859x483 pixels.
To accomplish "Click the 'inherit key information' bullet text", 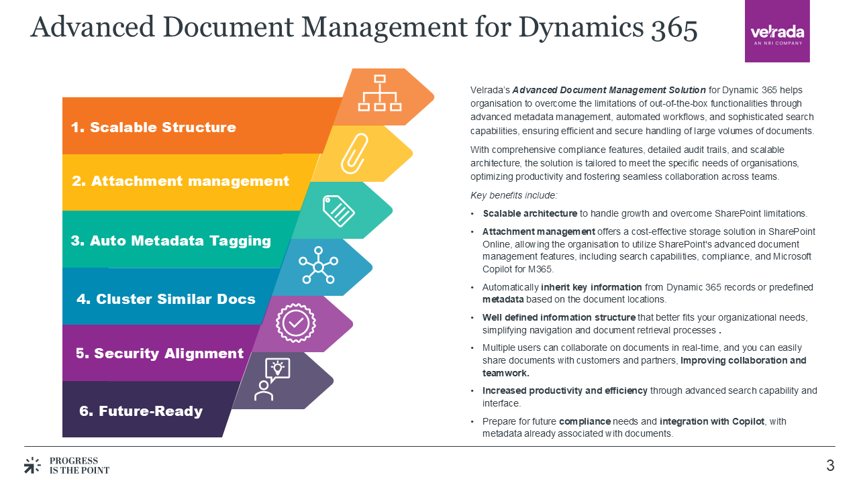I will point(592,287).
